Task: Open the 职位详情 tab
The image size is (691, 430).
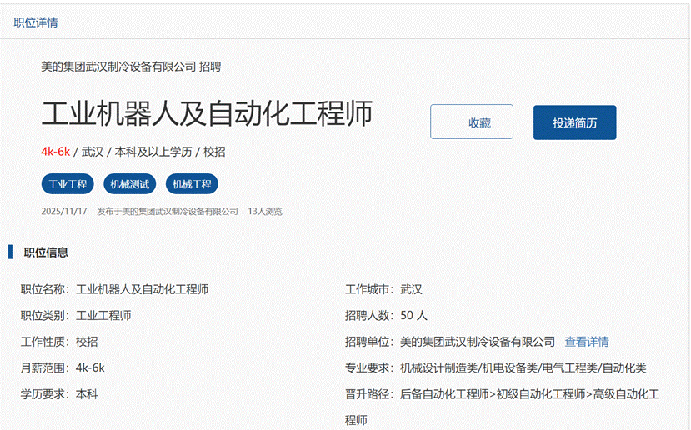Action: pos(36,22)
